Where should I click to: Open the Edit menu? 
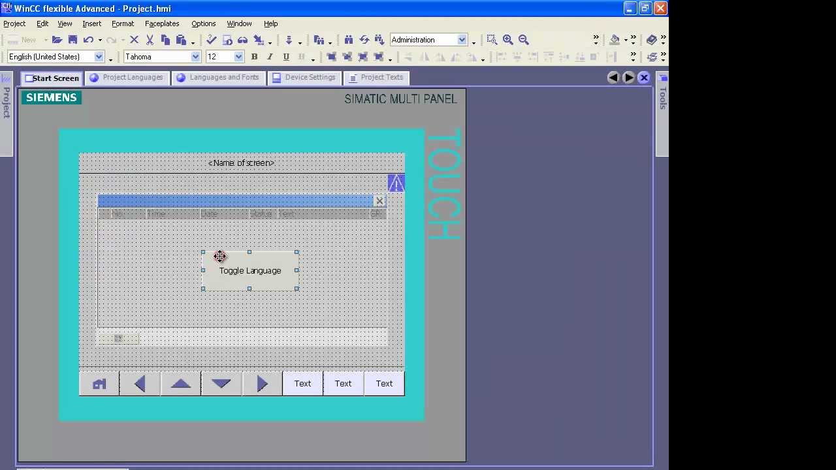(x=42, y=23)
